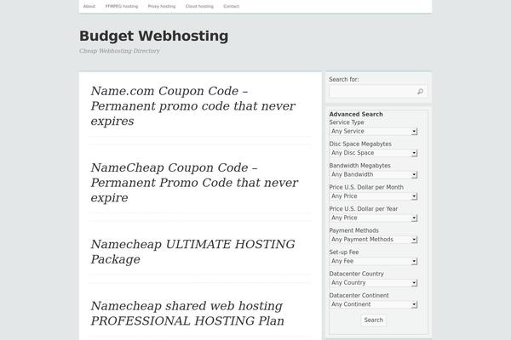Open the Price per Year dropdown
The height and width of the screenshot is (340, 511).
click(374, 218)
